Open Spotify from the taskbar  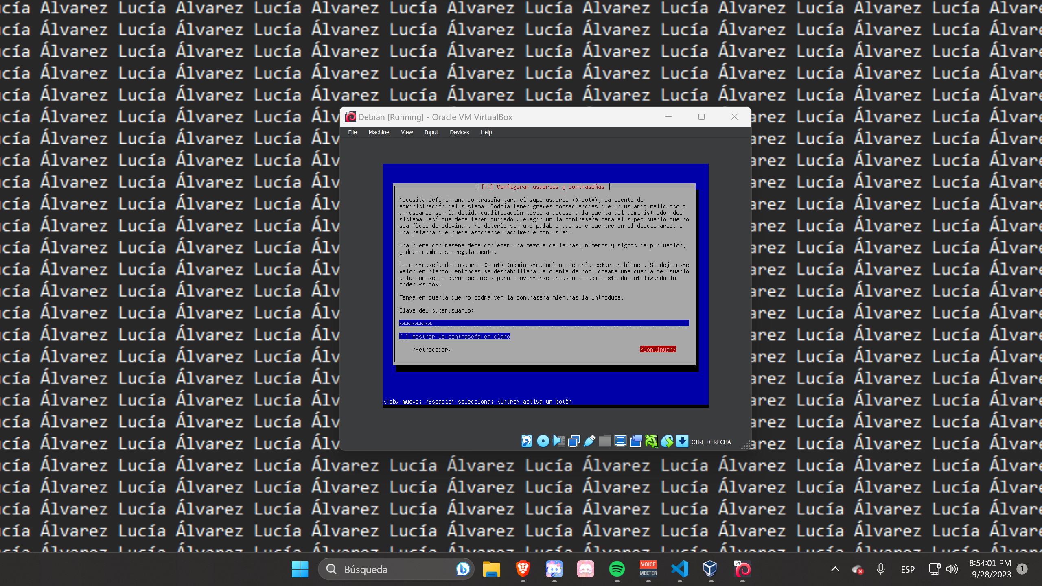(617, 569)
